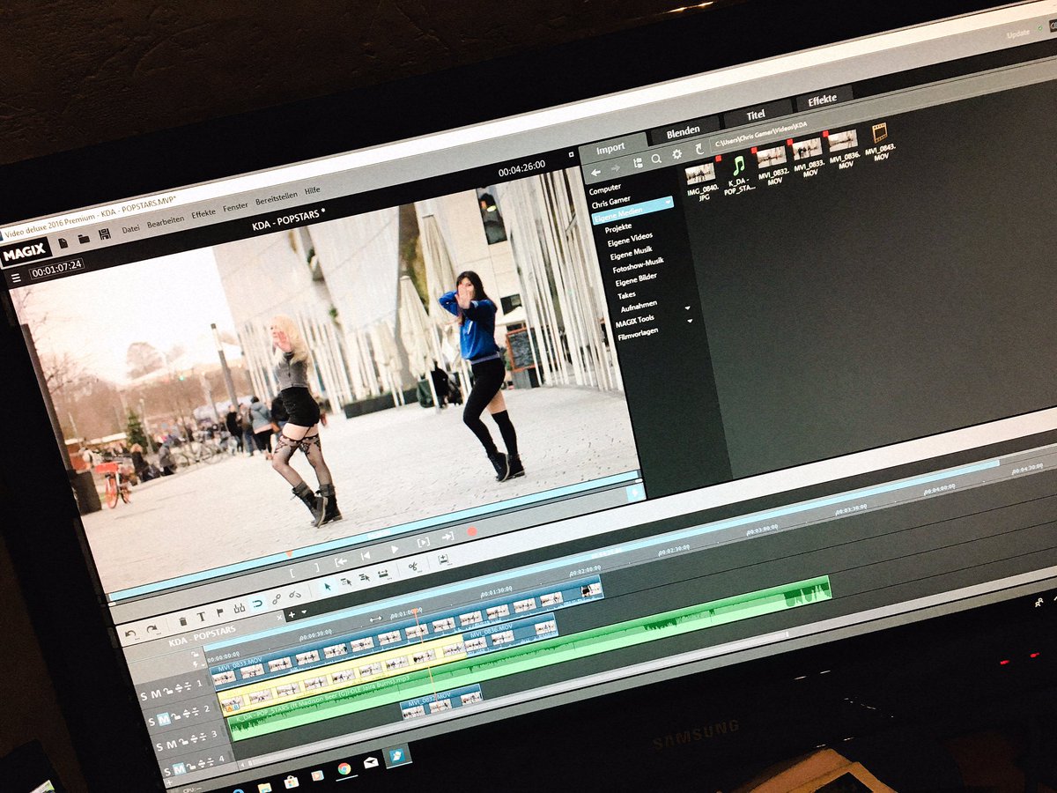Viewport: 1057px width, 793px height.
Task: Jump to range start
Action: click(341, 561)
